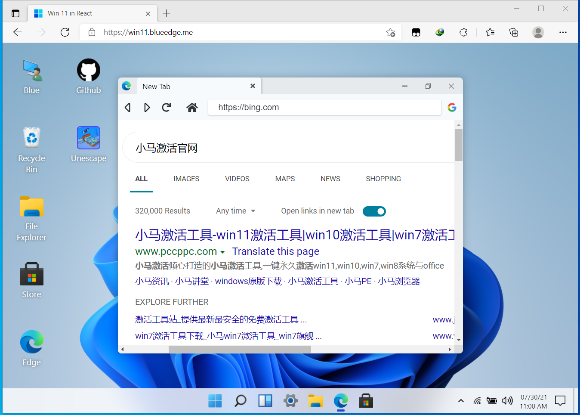Click the scroll right arrow of the page
This screenshot has width=580, height=415.
(x=450, y=349)
